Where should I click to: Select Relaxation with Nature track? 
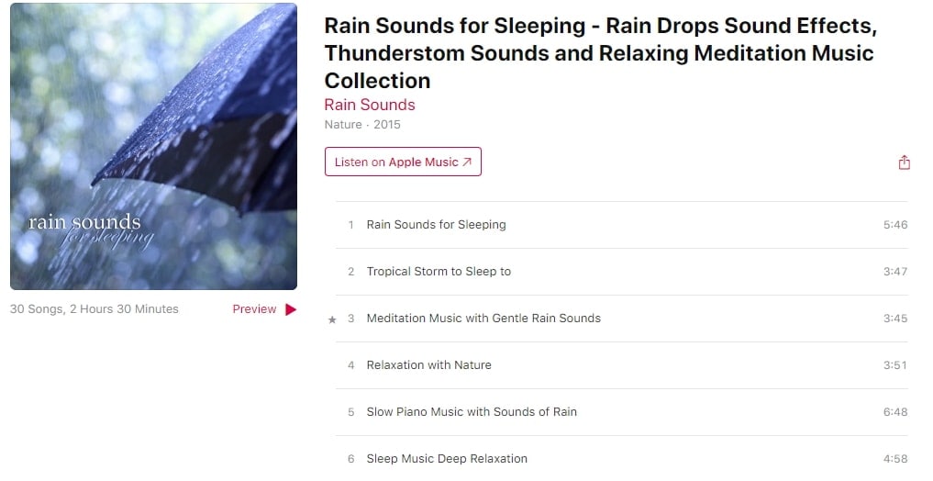coord(428,365)
